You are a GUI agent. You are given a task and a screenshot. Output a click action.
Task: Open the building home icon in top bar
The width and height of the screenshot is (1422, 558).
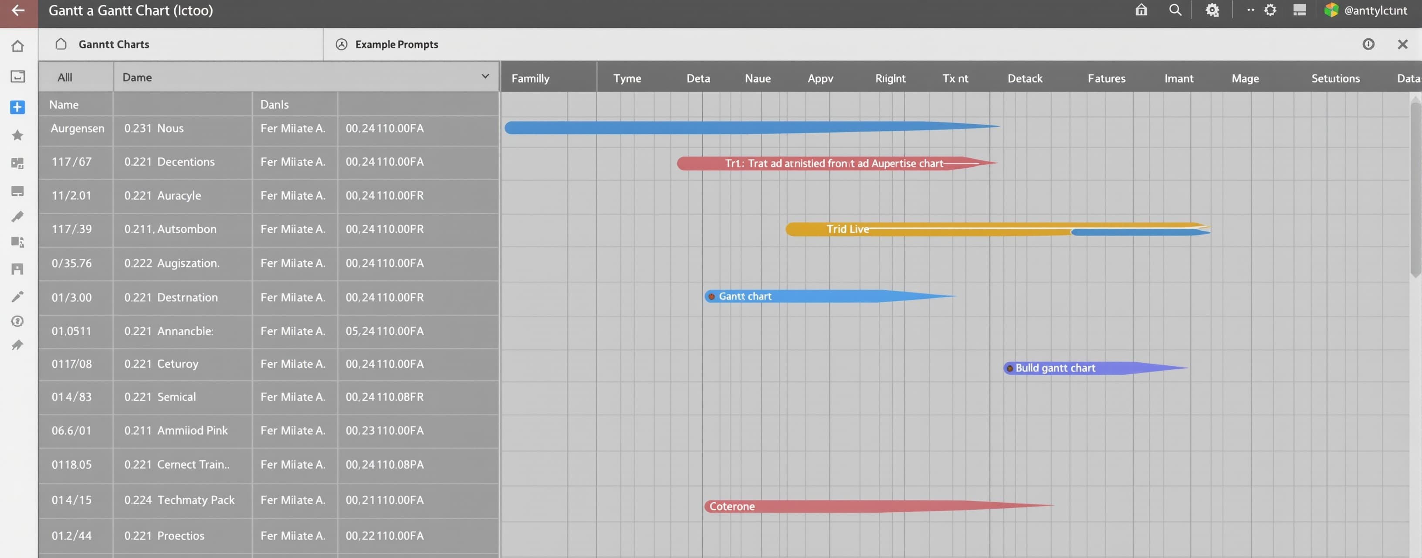coord(1141,10)
